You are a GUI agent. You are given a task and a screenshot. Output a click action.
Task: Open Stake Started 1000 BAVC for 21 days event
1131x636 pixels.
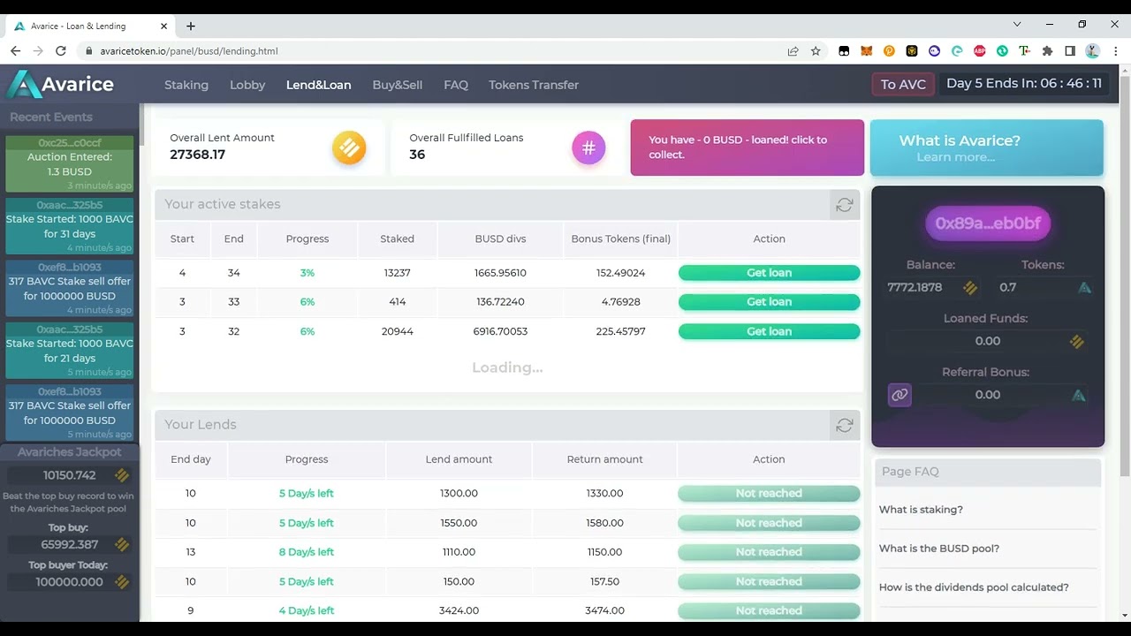pyautogui.click(x=70, y=351)
